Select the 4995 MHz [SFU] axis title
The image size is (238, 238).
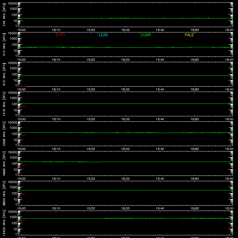[4, 163]
